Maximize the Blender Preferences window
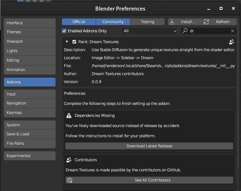The height and width of the screenshot is (191, 241). click(221, 8)
